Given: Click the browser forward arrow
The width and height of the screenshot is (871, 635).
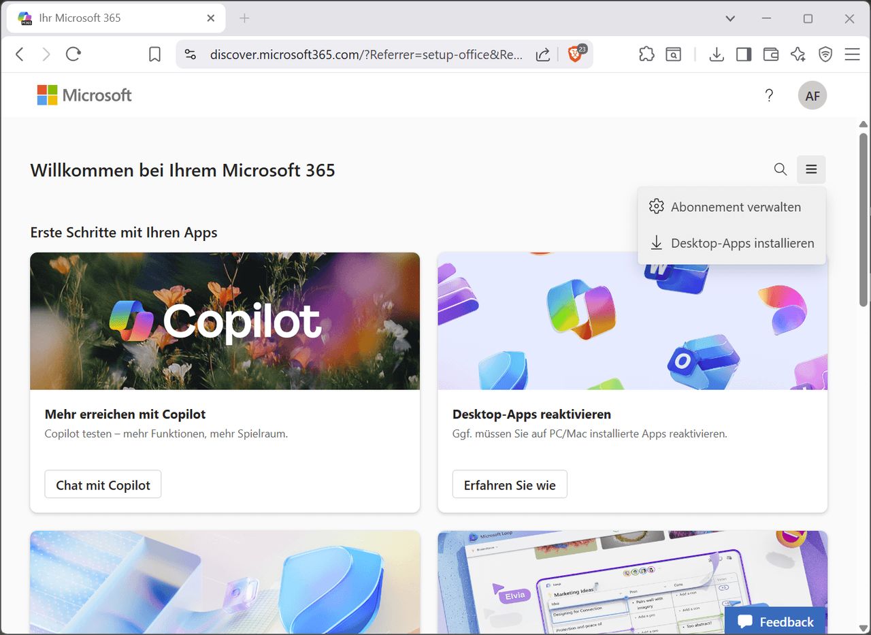Looking at the screenshot, I should (46, 54).
